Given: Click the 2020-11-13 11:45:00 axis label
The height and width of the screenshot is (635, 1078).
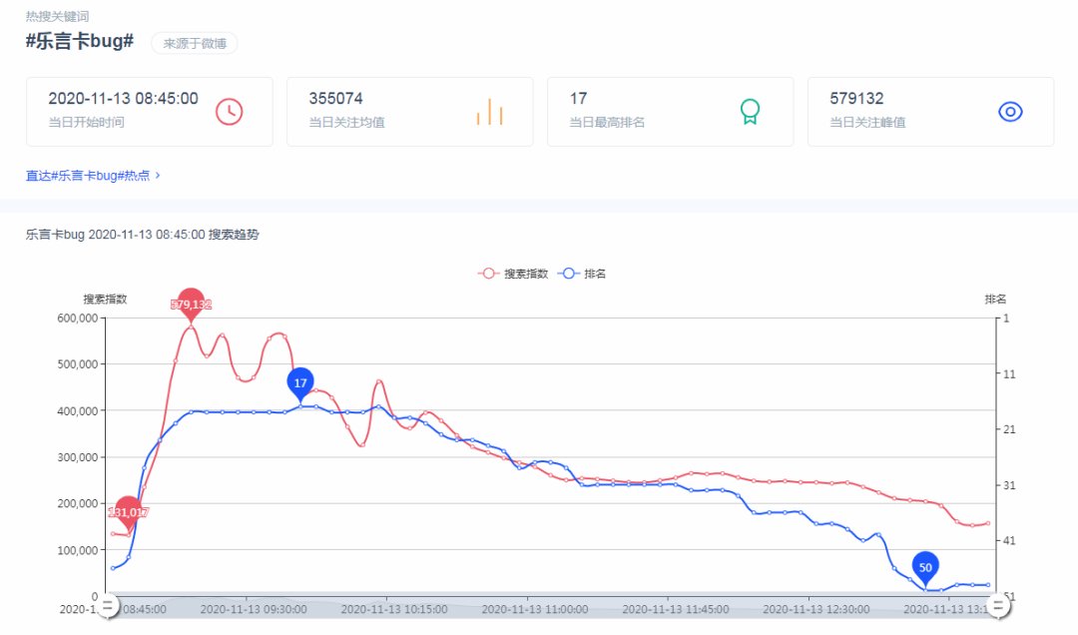Looking at the screenshot, I should (676, 610).
